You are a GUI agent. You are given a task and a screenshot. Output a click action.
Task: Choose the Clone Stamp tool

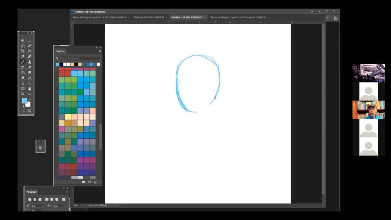(30, 62)
